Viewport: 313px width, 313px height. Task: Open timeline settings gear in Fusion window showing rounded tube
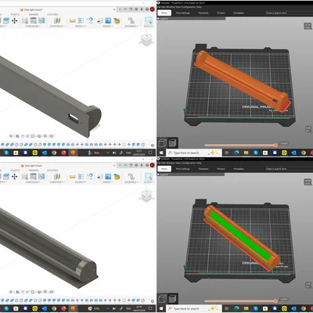tap(153, 301)
